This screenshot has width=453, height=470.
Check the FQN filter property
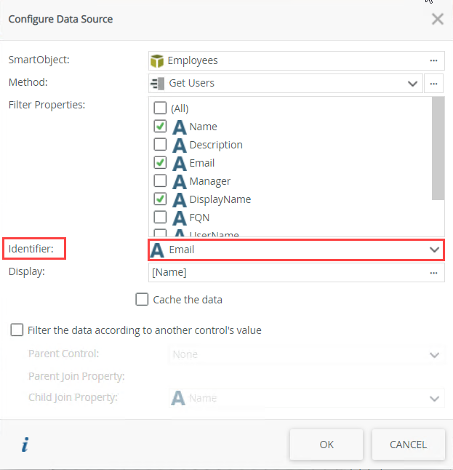(x=160, y=218)
